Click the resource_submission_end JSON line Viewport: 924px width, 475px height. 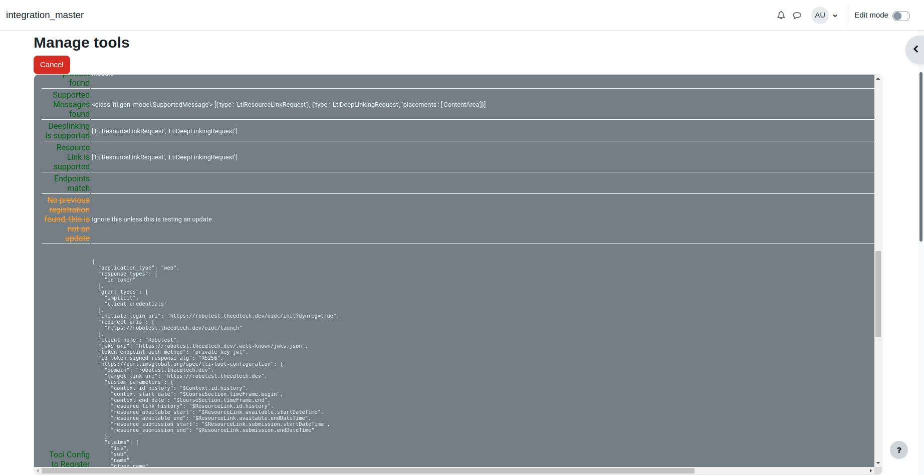pyautogui.click(x=212, y=430)
